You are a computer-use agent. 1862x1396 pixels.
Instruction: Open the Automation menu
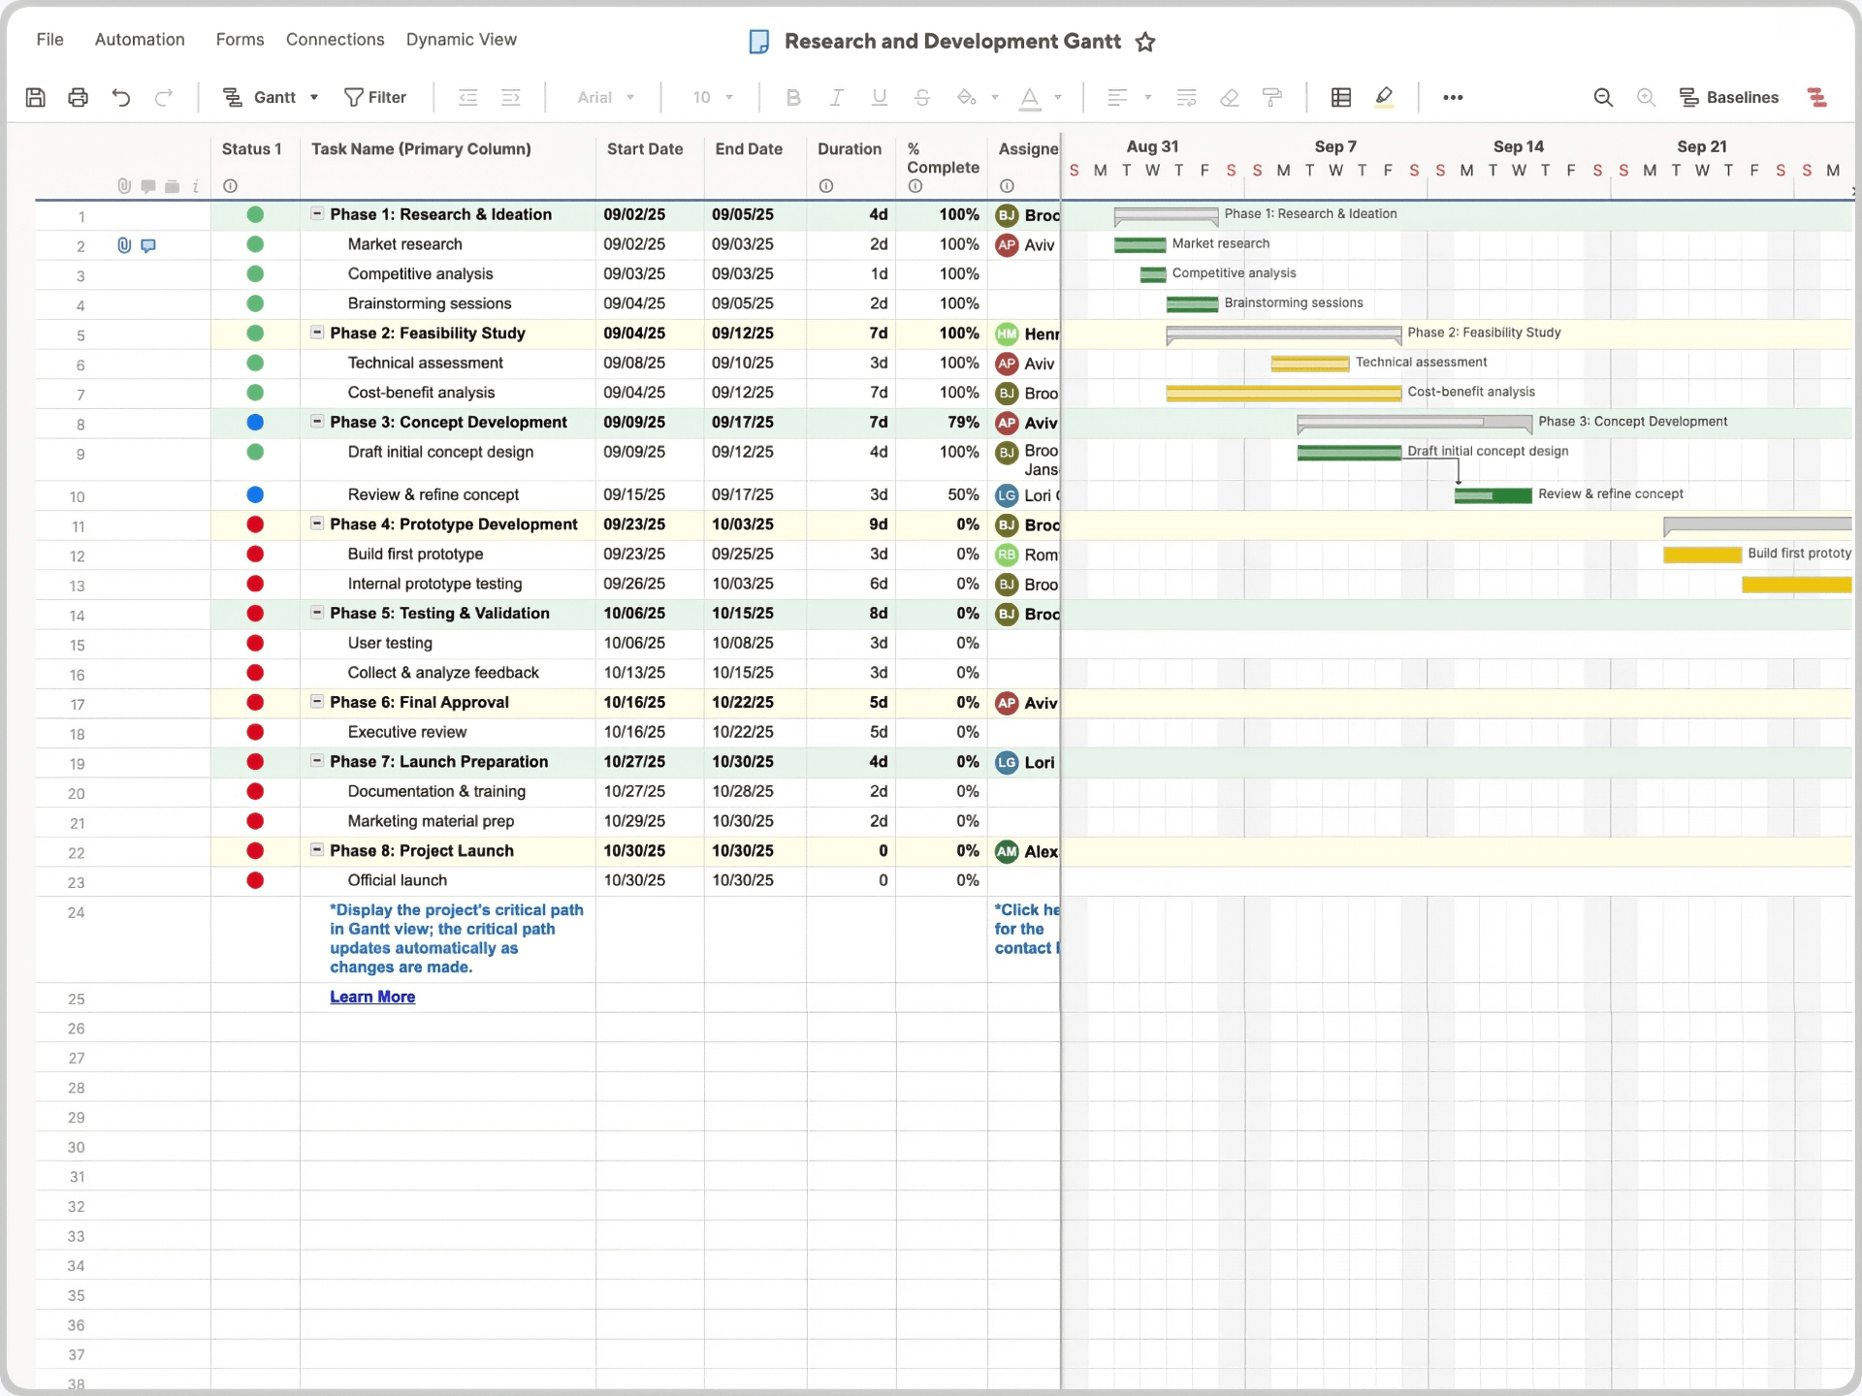point(139,40)
